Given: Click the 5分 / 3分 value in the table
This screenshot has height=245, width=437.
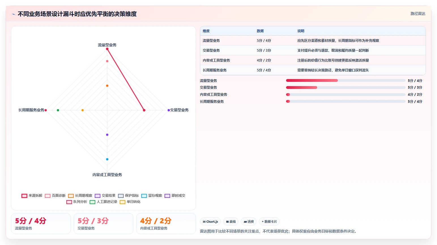Looking at the screenshot, I should pos(264,51).
